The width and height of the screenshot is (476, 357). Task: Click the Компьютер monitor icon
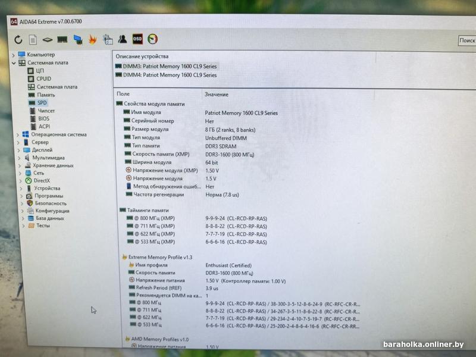(x=21, y=55)
